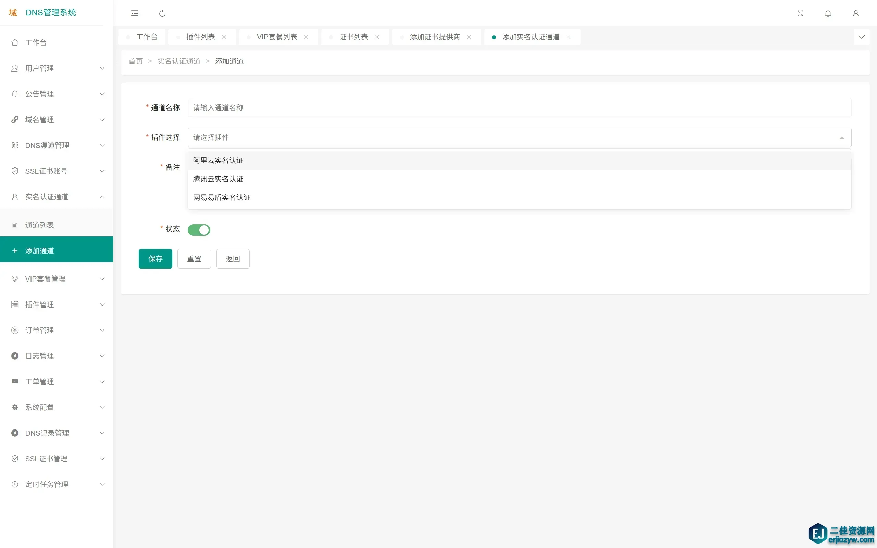Screen dimensions: 877x548
Task: Click into the 通道名称 input field
Action: coord(519,108)
